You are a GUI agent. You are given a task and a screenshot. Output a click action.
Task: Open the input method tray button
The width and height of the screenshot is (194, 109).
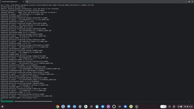(170, 107)
